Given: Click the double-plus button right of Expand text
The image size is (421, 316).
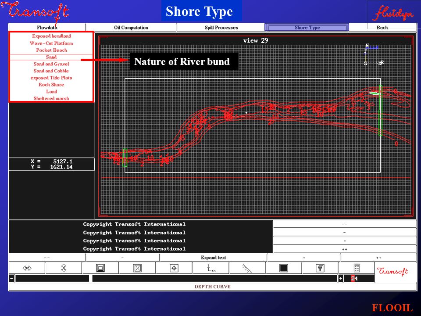Looking at the screenshot, I should 378,258.
